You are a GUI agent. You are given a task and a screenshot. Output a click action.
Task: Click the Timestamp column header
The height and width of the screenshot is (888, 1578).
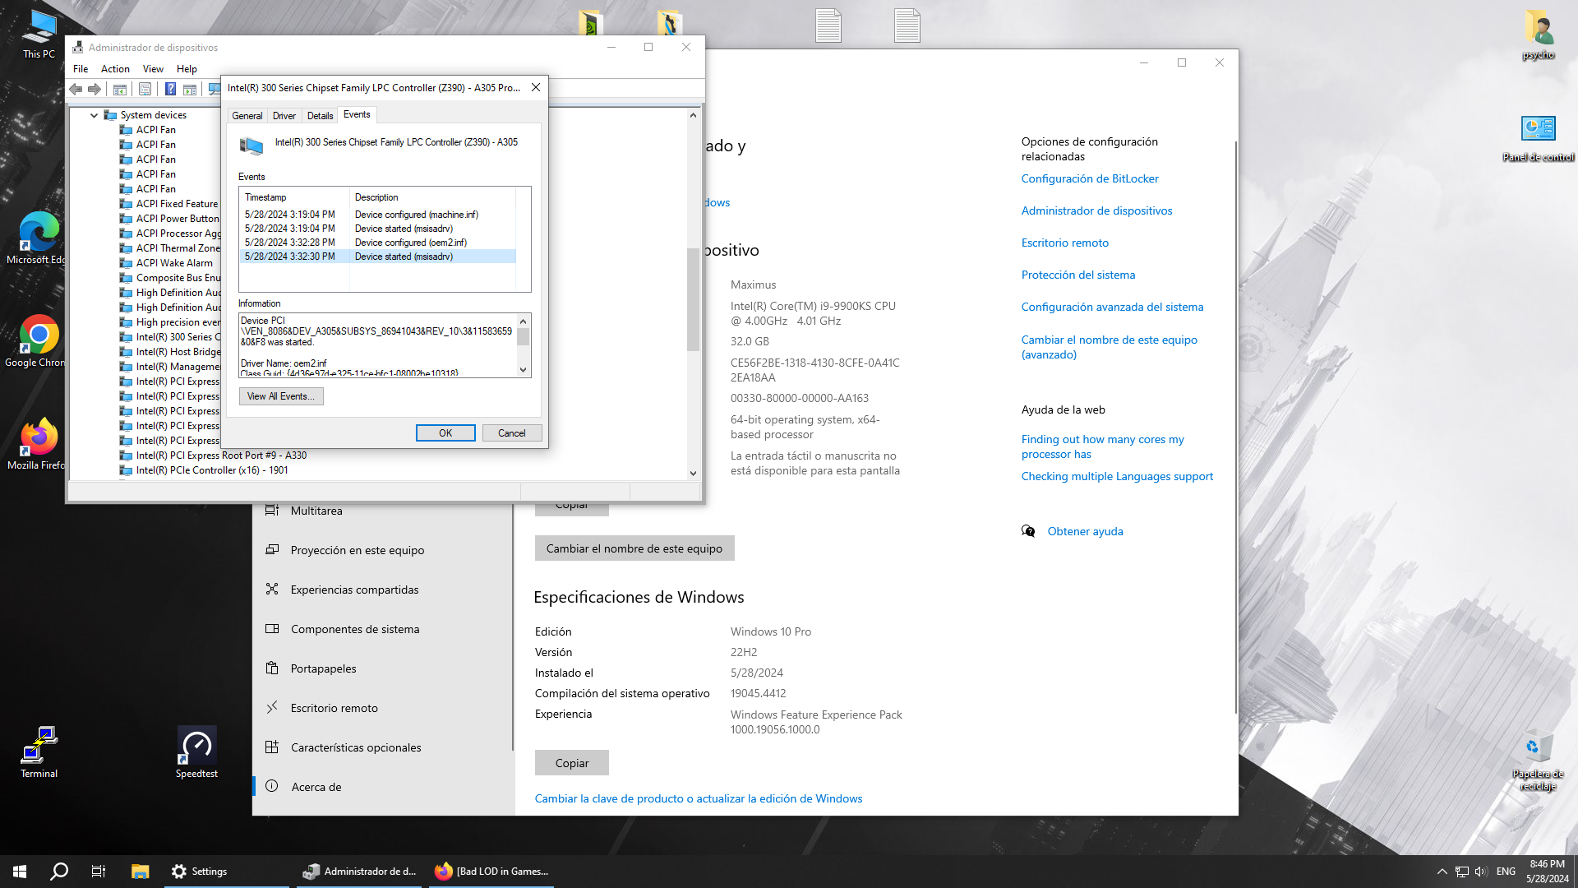[265, 197]
